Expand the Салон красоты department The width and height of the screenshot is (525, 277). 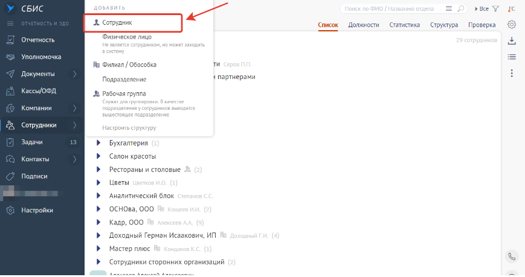[98, 156]
